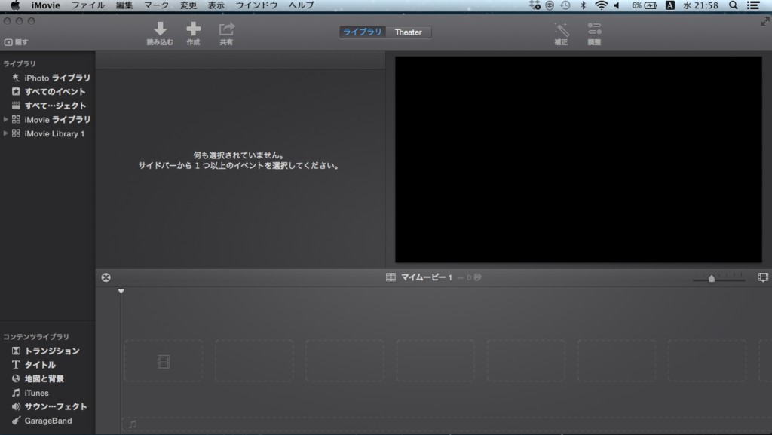772x435 pixels.
Task: Click the Create (作成) plus icon
Action: coord(194,29)
